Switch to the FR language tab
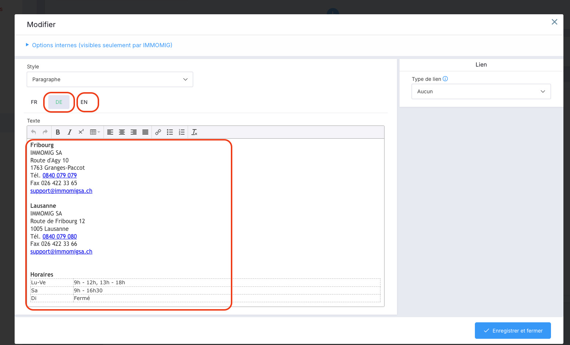 [34, 102]
